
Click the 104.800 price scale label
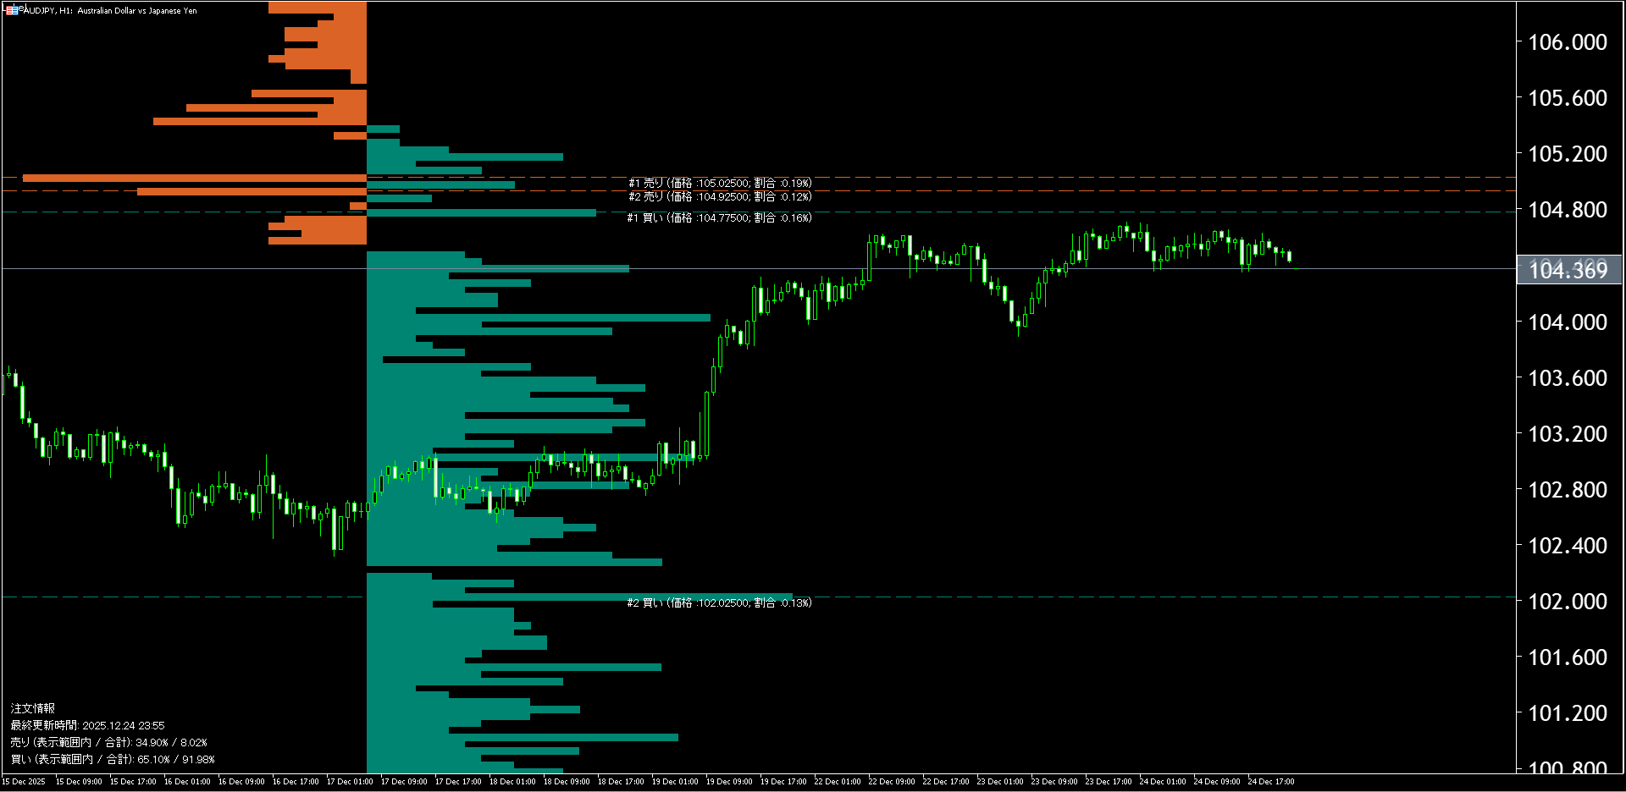click(1568, 210)
